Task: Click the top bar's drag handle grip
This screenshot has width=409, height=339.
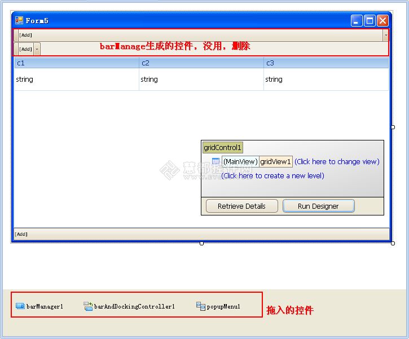Action: [x=16, y=35]
